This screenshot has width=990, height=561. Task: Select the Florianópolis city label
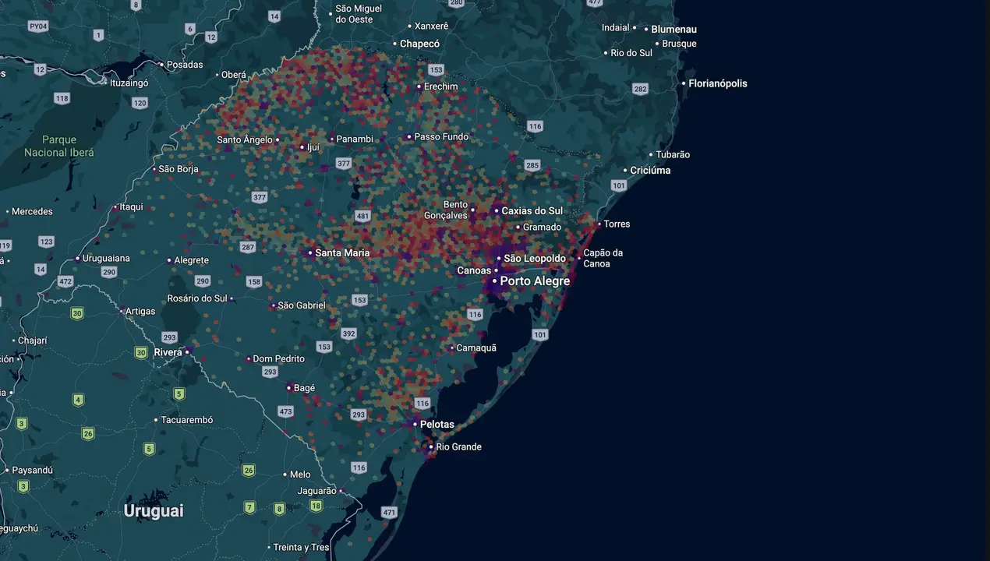tap(717, 83)
